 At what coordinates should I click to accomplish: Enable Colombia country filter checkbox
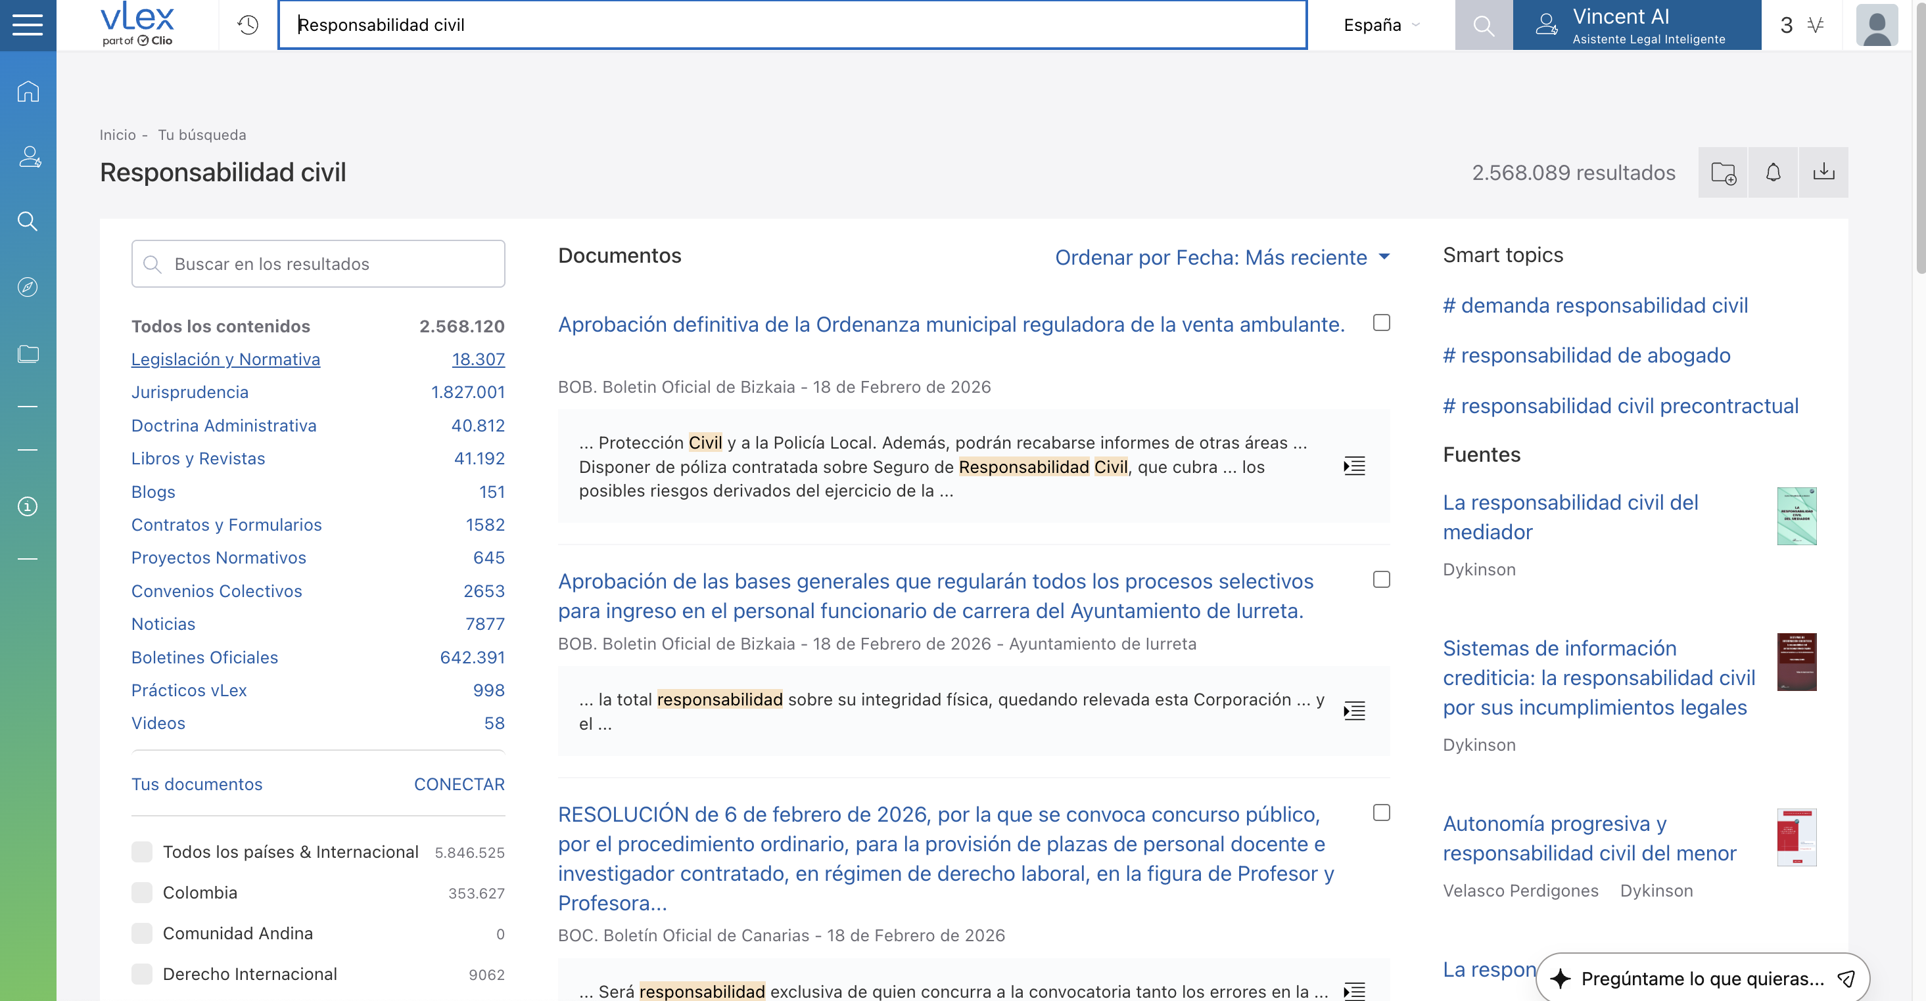[142, 893]
